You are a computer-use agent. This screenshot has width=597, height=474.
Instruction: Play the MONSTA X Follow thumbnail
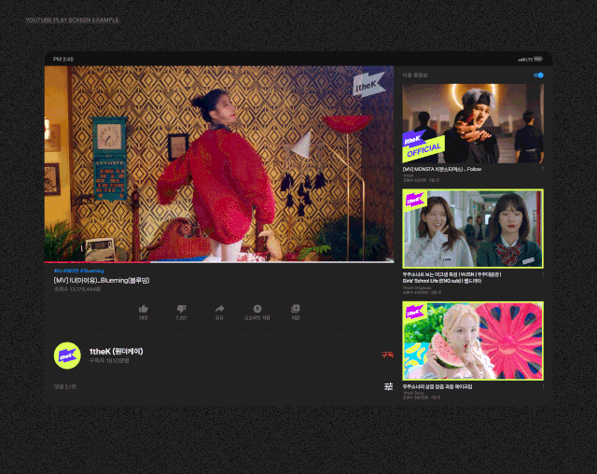473,123
